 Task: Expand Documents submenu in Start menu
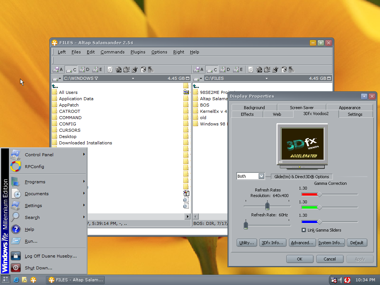(x=48, y=194)
